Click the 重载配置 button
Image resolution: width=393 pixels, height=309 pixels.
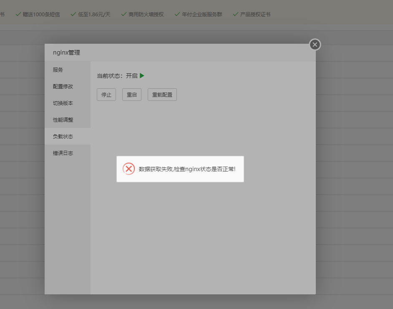pyautogui.click(x=162, y=95)
